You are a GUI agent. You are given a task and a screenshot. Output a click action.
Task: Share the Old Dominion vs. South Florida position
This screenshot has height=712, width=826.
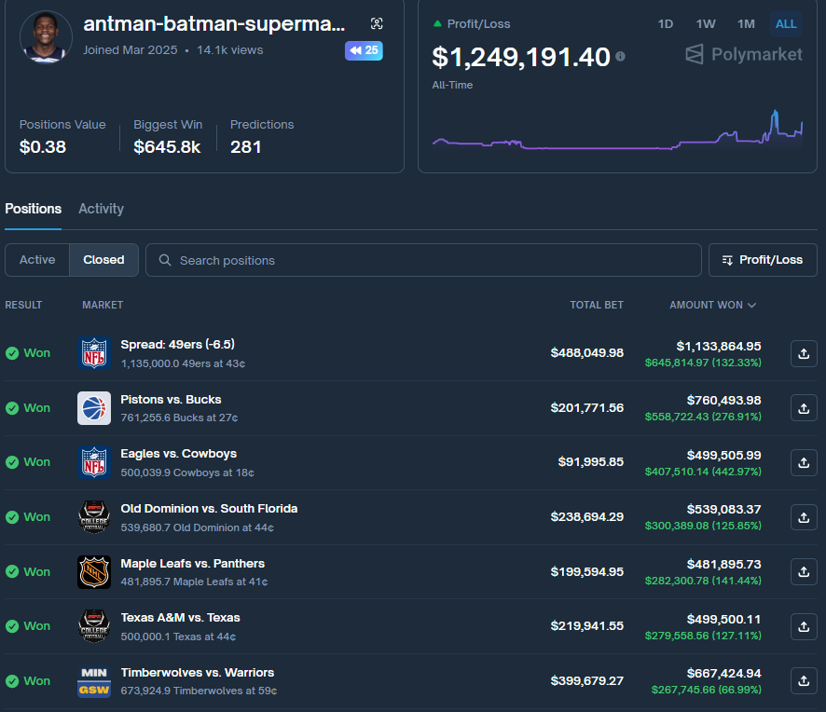804,517
